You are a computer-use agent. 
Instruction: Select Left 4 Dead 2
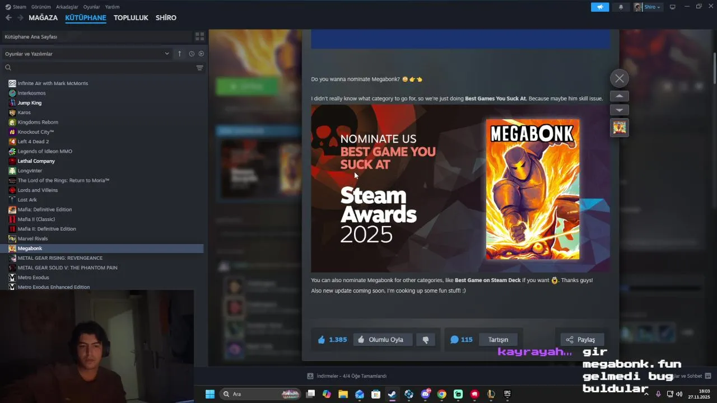coord(33,142)
